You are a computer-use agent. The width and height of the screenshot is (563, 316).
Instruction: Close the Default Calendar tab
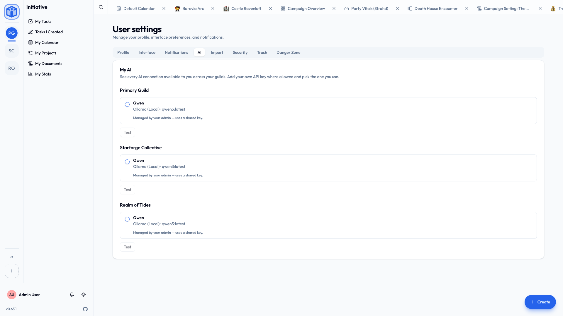(x=164, y=8)
